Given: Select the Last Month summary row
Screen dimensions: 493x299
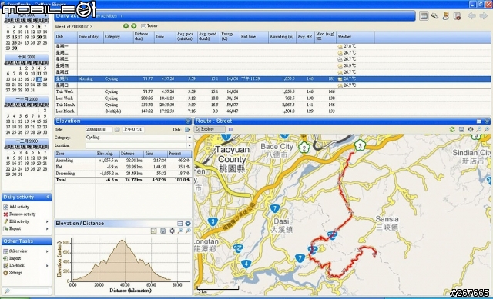Looking at the screenshot, I should point(272,111).
